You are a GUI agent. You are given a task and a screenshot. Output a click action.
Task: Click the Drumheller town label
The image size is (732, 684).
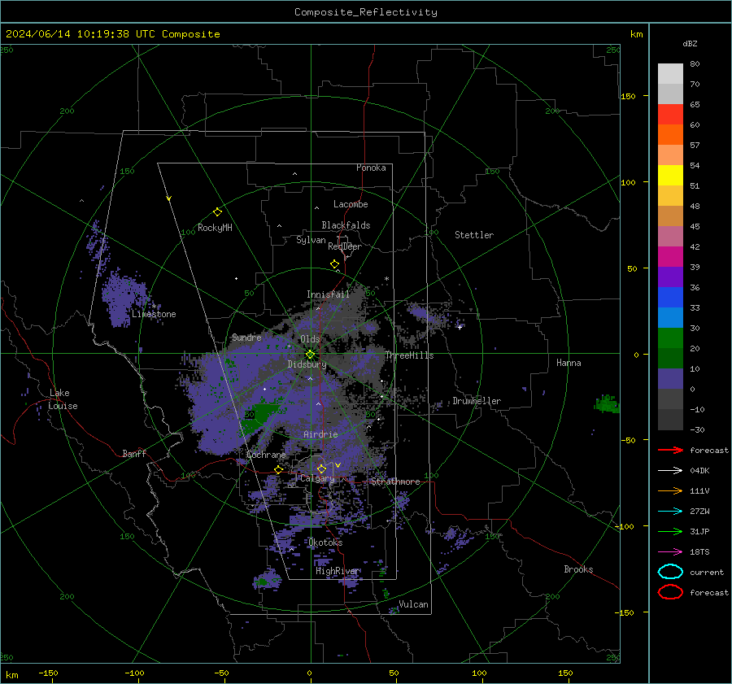(x=477, y=401)
